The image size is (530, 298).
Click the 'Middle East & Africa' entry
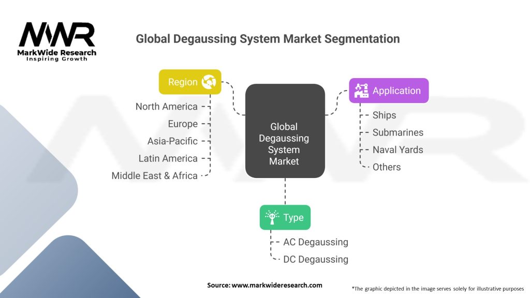tap(154, 176)
